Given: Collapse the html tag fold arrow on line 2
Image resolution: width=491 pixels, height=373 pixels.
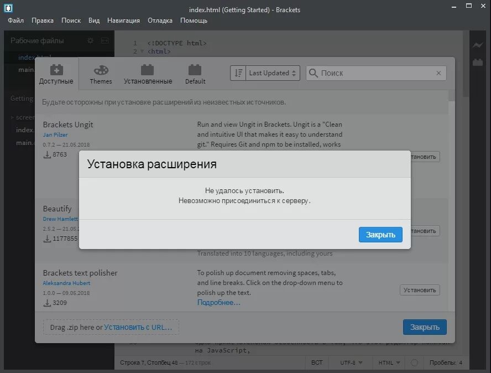Looking at the screenshot, I should [142, 51].
